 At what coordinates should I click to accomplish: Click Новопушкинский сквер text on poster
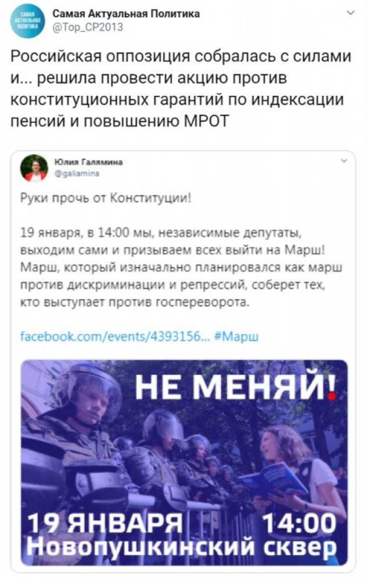(x=181, y=547)
